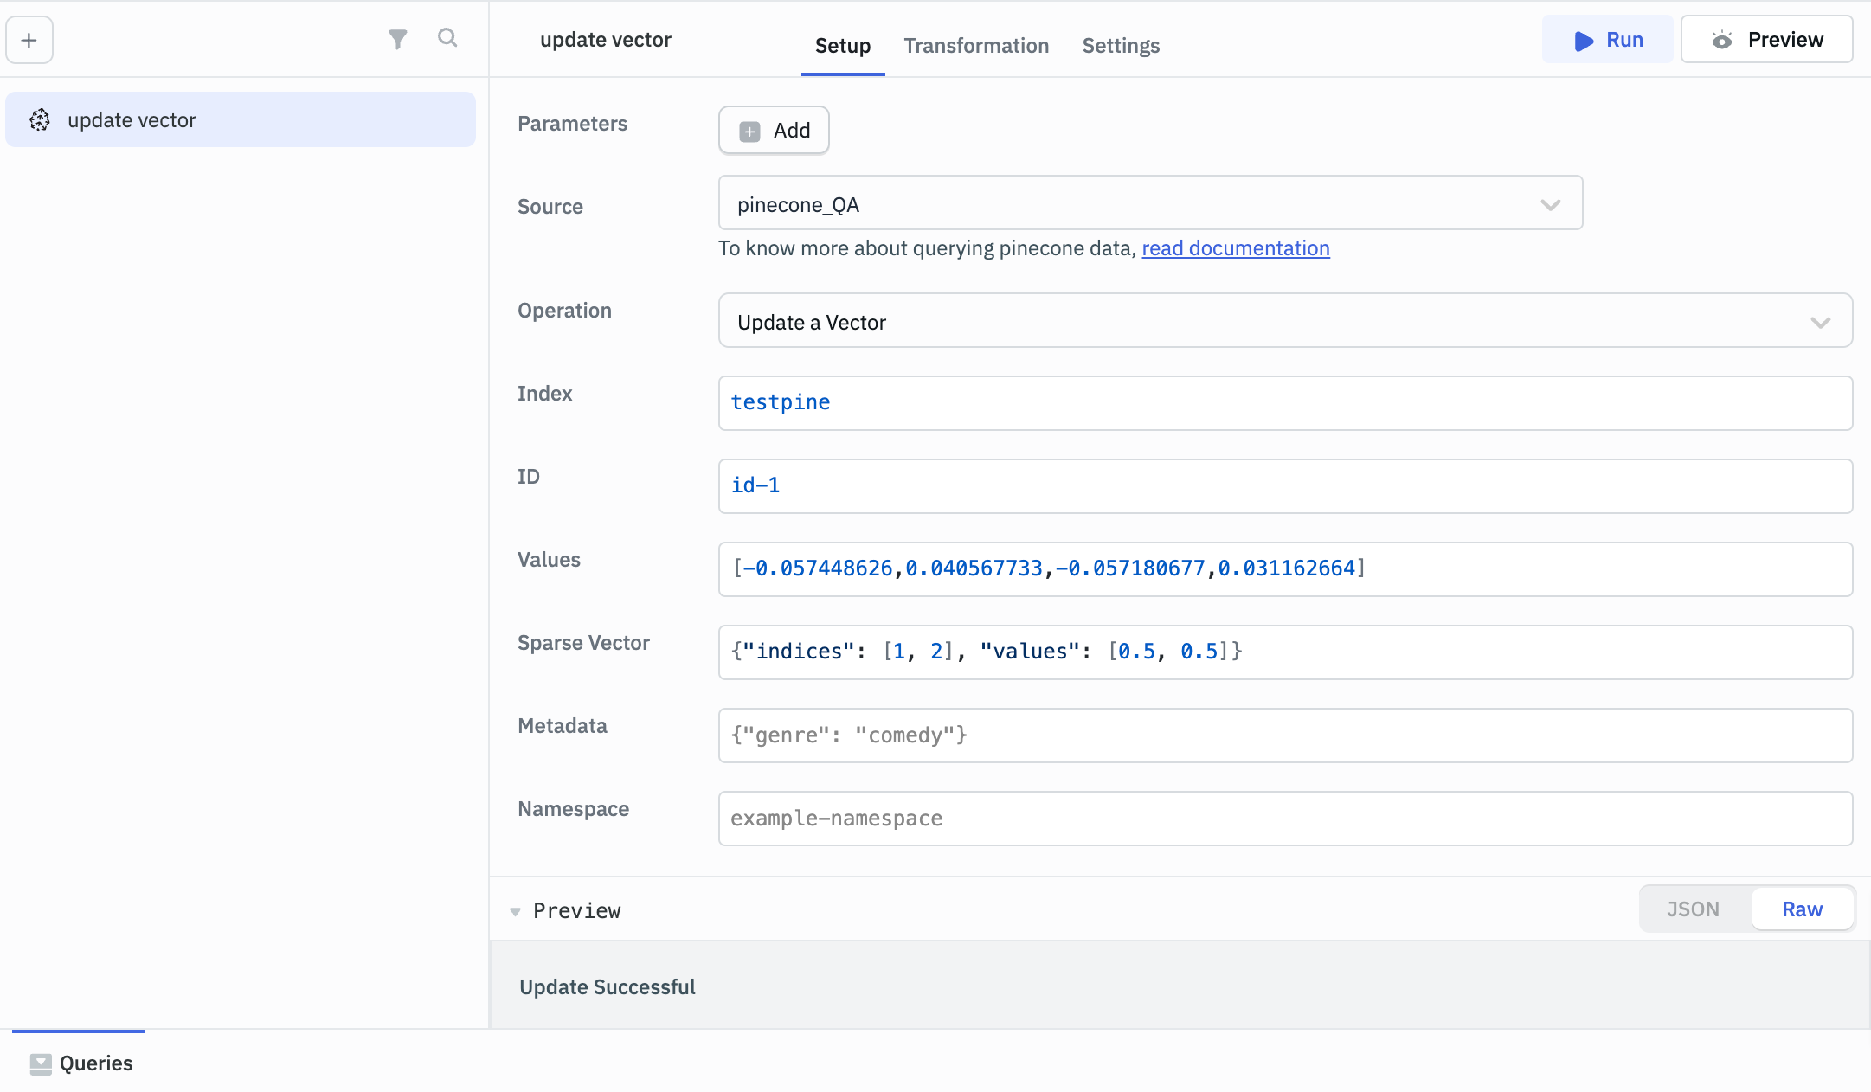This screenshot has width=1871, height=1092.
Task: Open the Settings tab
Action: (1121, 46)
